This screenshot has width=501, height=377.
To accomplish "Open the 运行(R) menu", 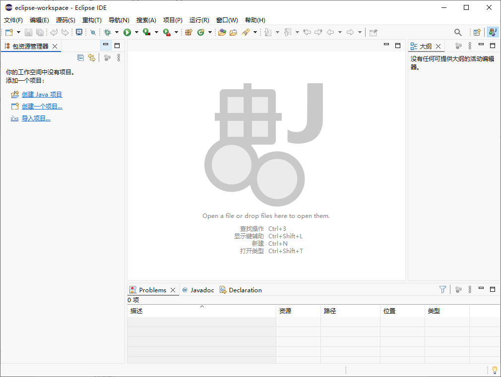I will [199, 20].
